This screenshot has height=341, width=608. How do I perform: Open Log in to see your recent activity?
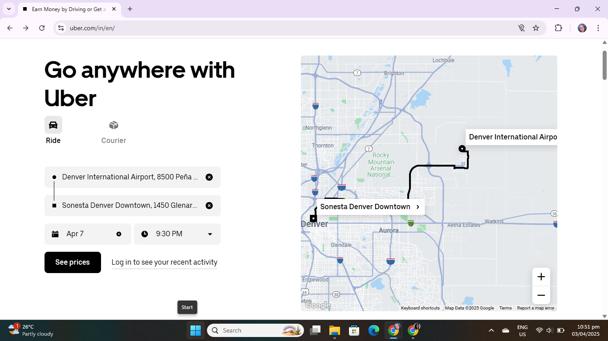point(164,262)
